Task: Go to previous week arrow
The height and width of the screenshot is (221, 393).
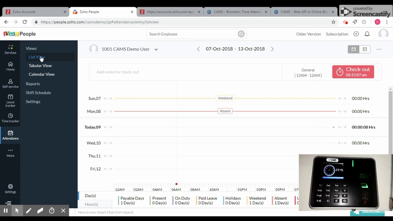Action: tap(198, 49)
